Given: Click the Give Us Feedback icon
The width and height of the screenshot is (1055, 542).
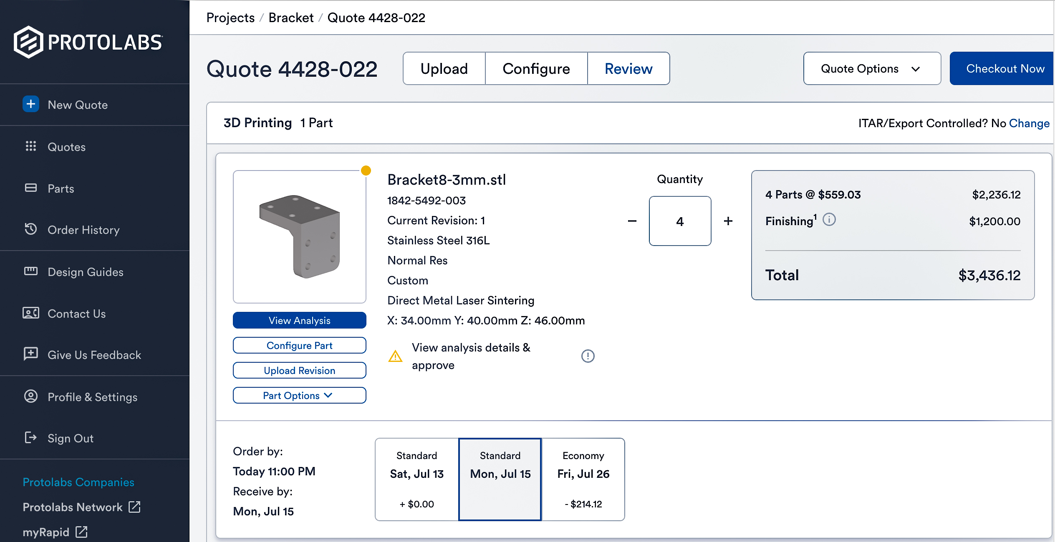Looking at the screenshot, I should pyautogui.click(x=31, y=354).
